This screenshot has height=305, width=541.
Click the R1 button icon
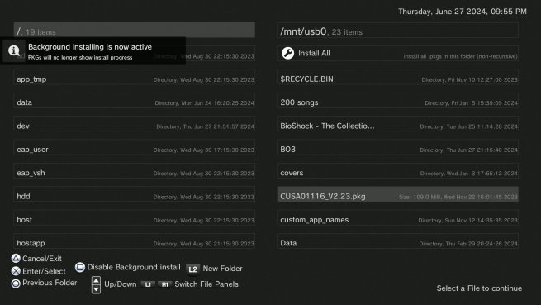click(x=165, y=284)
